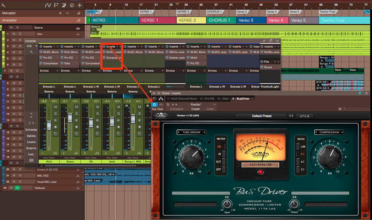Click the narrow channels arrows icon in console sidebar
Image resolution: width=372 pixels, height=220 pixels.
pyautogui.click(x=31, y=123)
